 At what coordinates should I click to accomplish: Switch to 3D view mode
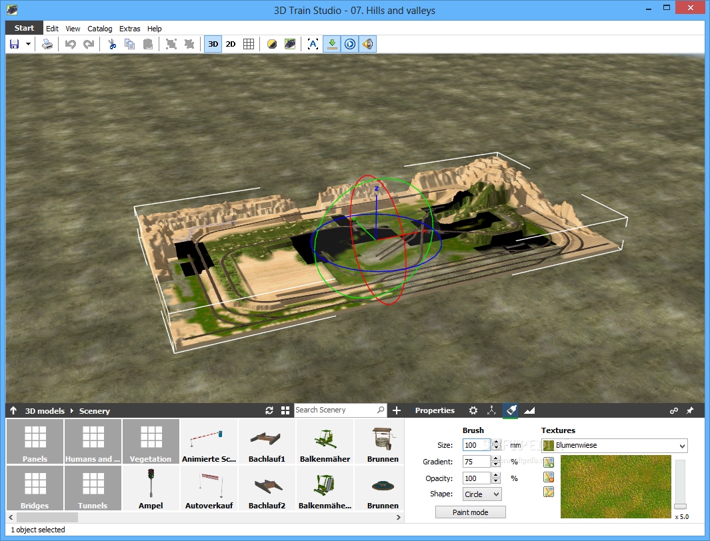[x=213, y=44]
